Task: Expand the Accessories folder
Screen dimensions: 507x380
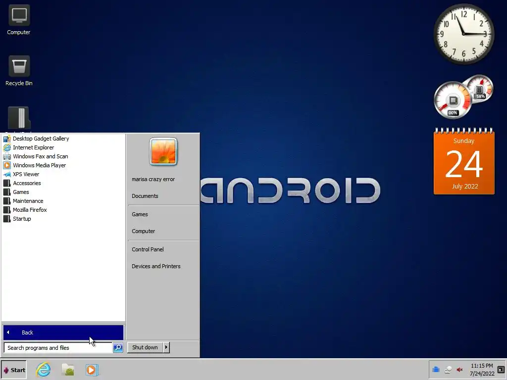Action: (27, 183)
